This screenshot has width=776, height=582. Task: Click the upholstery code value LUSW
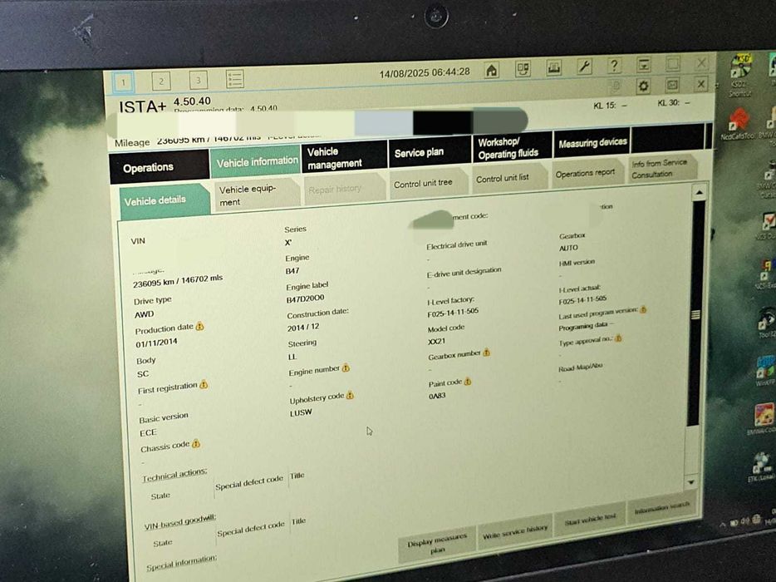[301, 412]
